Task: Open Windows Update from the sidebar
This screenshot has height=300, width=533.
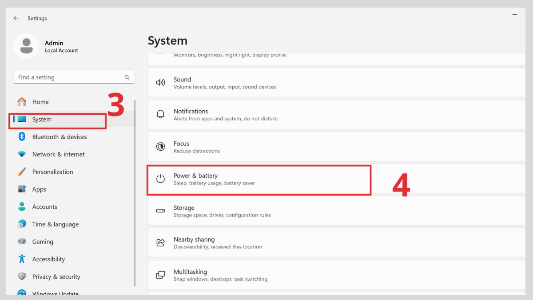Action: pyautogui.click(x=56, y=293)
